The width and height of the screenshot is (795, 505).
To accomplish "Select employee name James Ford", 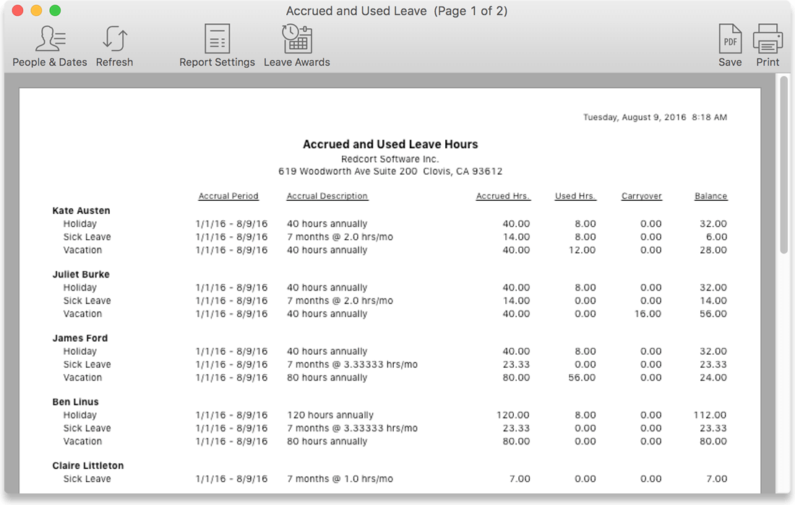I will click(x=80, y=338).
